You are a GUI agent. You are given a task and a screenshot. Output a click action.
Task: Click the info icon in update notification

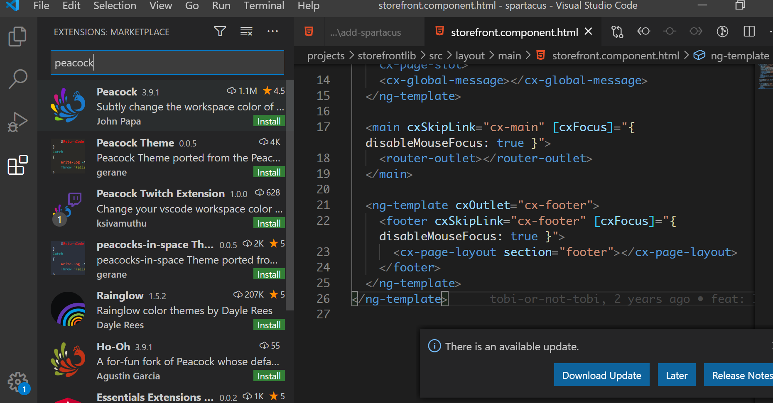(x=434, y=346)
